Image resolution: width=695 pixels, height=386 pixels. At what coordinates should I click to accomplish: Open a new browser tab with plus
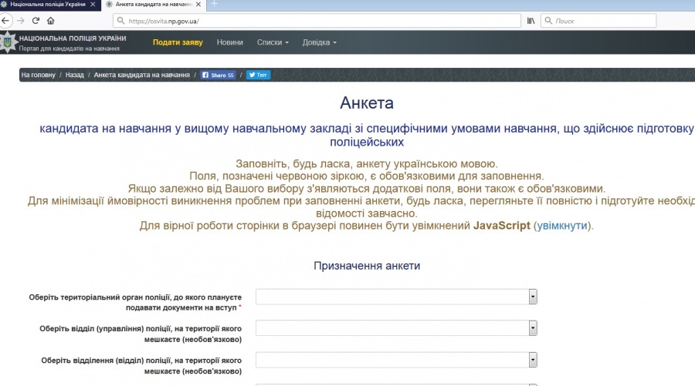point(215,5)
